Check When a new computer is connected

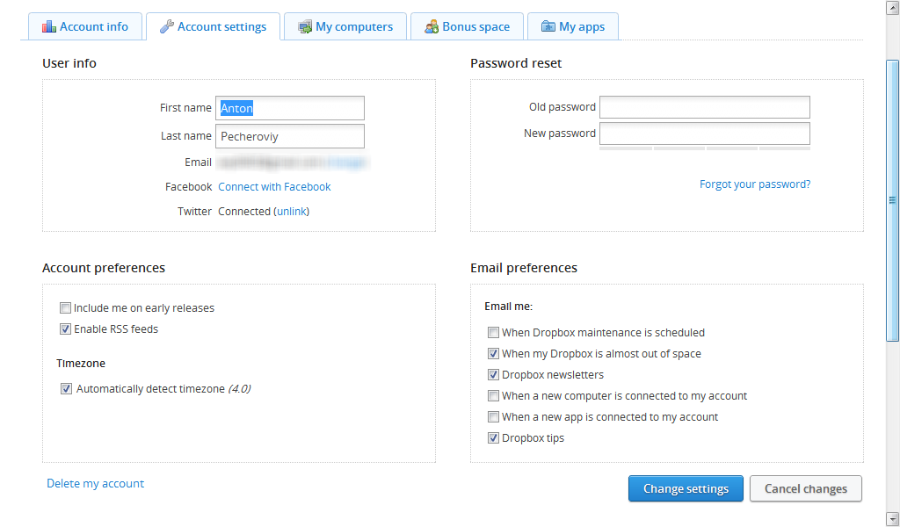pyautogui.click(x=493, y=395)
